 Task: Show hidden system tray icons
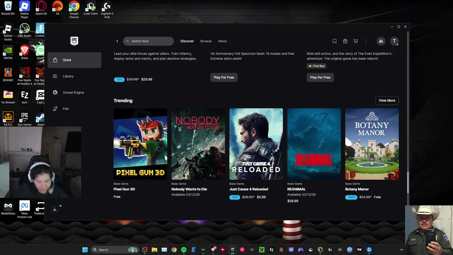pyautogui.click(x=401, y=250)
